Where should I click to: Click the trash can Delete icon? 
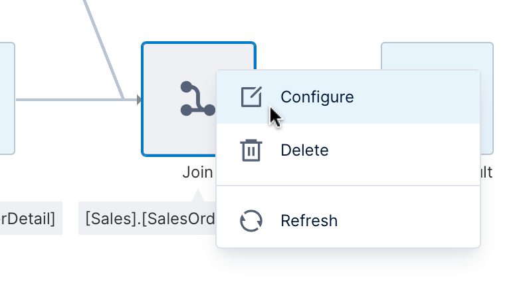click(x=251, y=150)
